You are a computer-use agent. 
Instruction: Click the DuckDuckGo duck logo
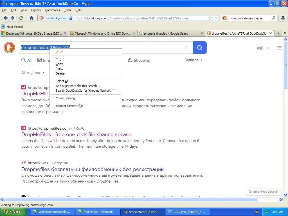point(9,48)
